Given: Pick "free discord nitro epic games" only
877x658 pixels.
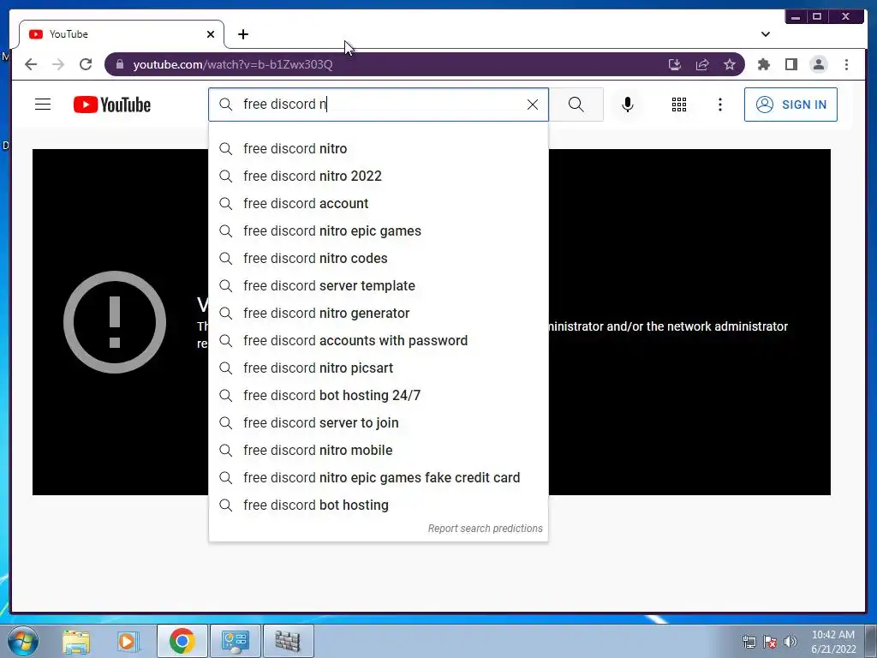Looking at the screenshot, I should [378, 231].
